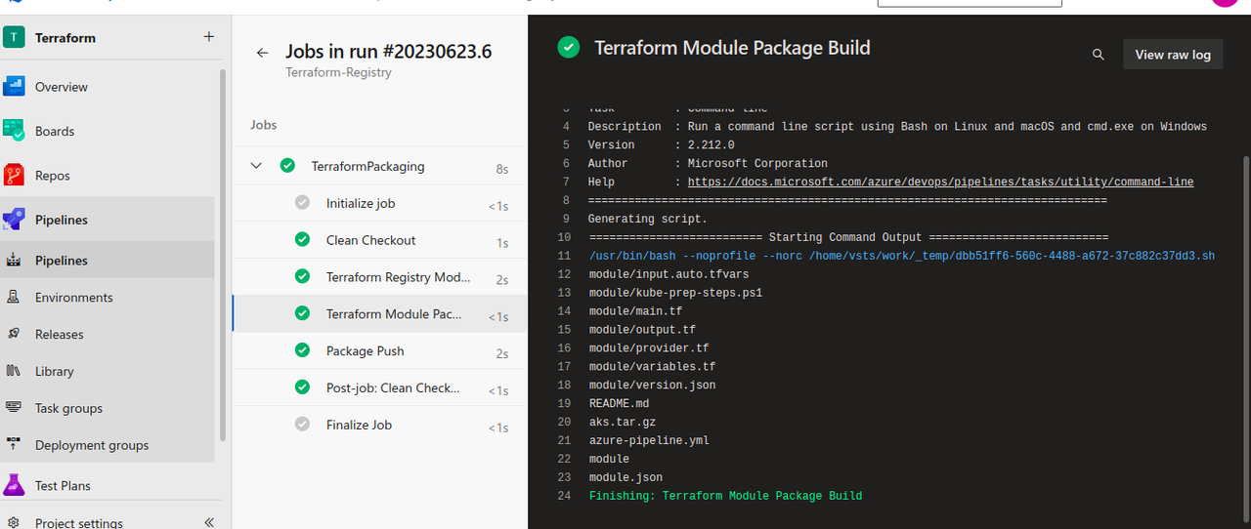Click the Releases rocket icon
Screen dimensions: 1251x529
click(x=14, y=334)
